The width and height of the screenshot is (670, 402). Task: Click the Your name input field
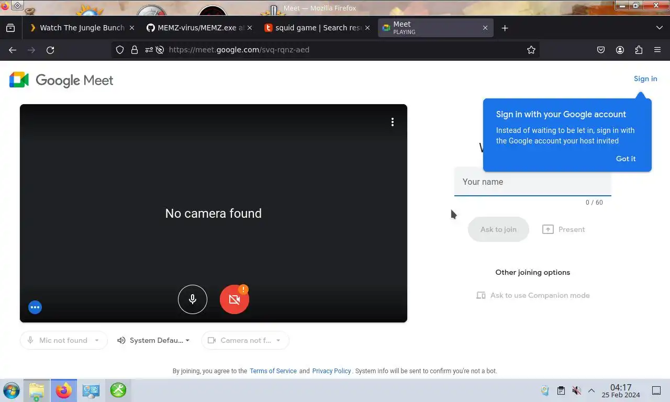click(x=532, y=182)
